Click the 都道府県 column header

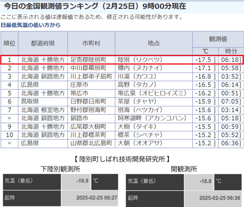[43, 43]
